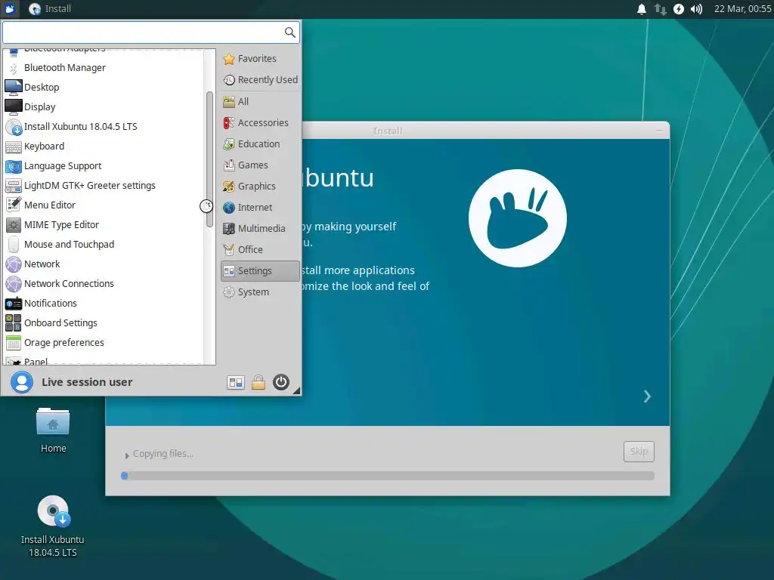Go to next slide in Install slideshow
The width and height of the screenshot is (774, 580).
tap(647, 396)
